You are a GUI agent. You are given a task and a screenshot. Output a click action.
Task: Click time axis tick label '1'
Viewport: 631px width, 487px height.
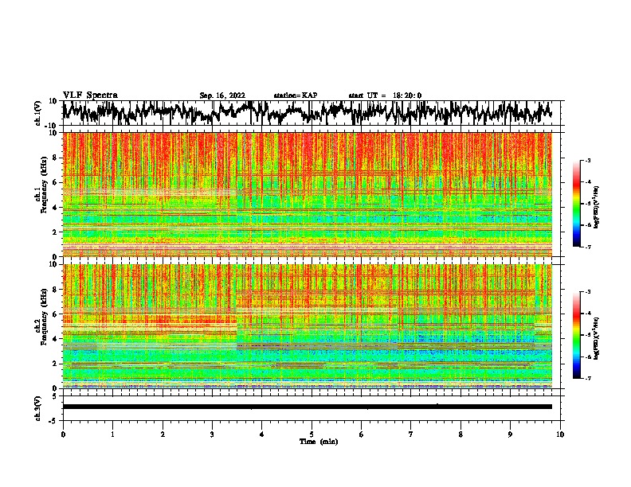[112, 434]
